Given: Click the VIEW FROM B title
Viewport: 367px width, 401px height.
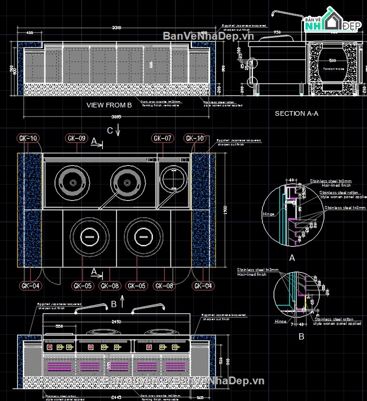Looking at the screenshot, I should coord(109,105).
